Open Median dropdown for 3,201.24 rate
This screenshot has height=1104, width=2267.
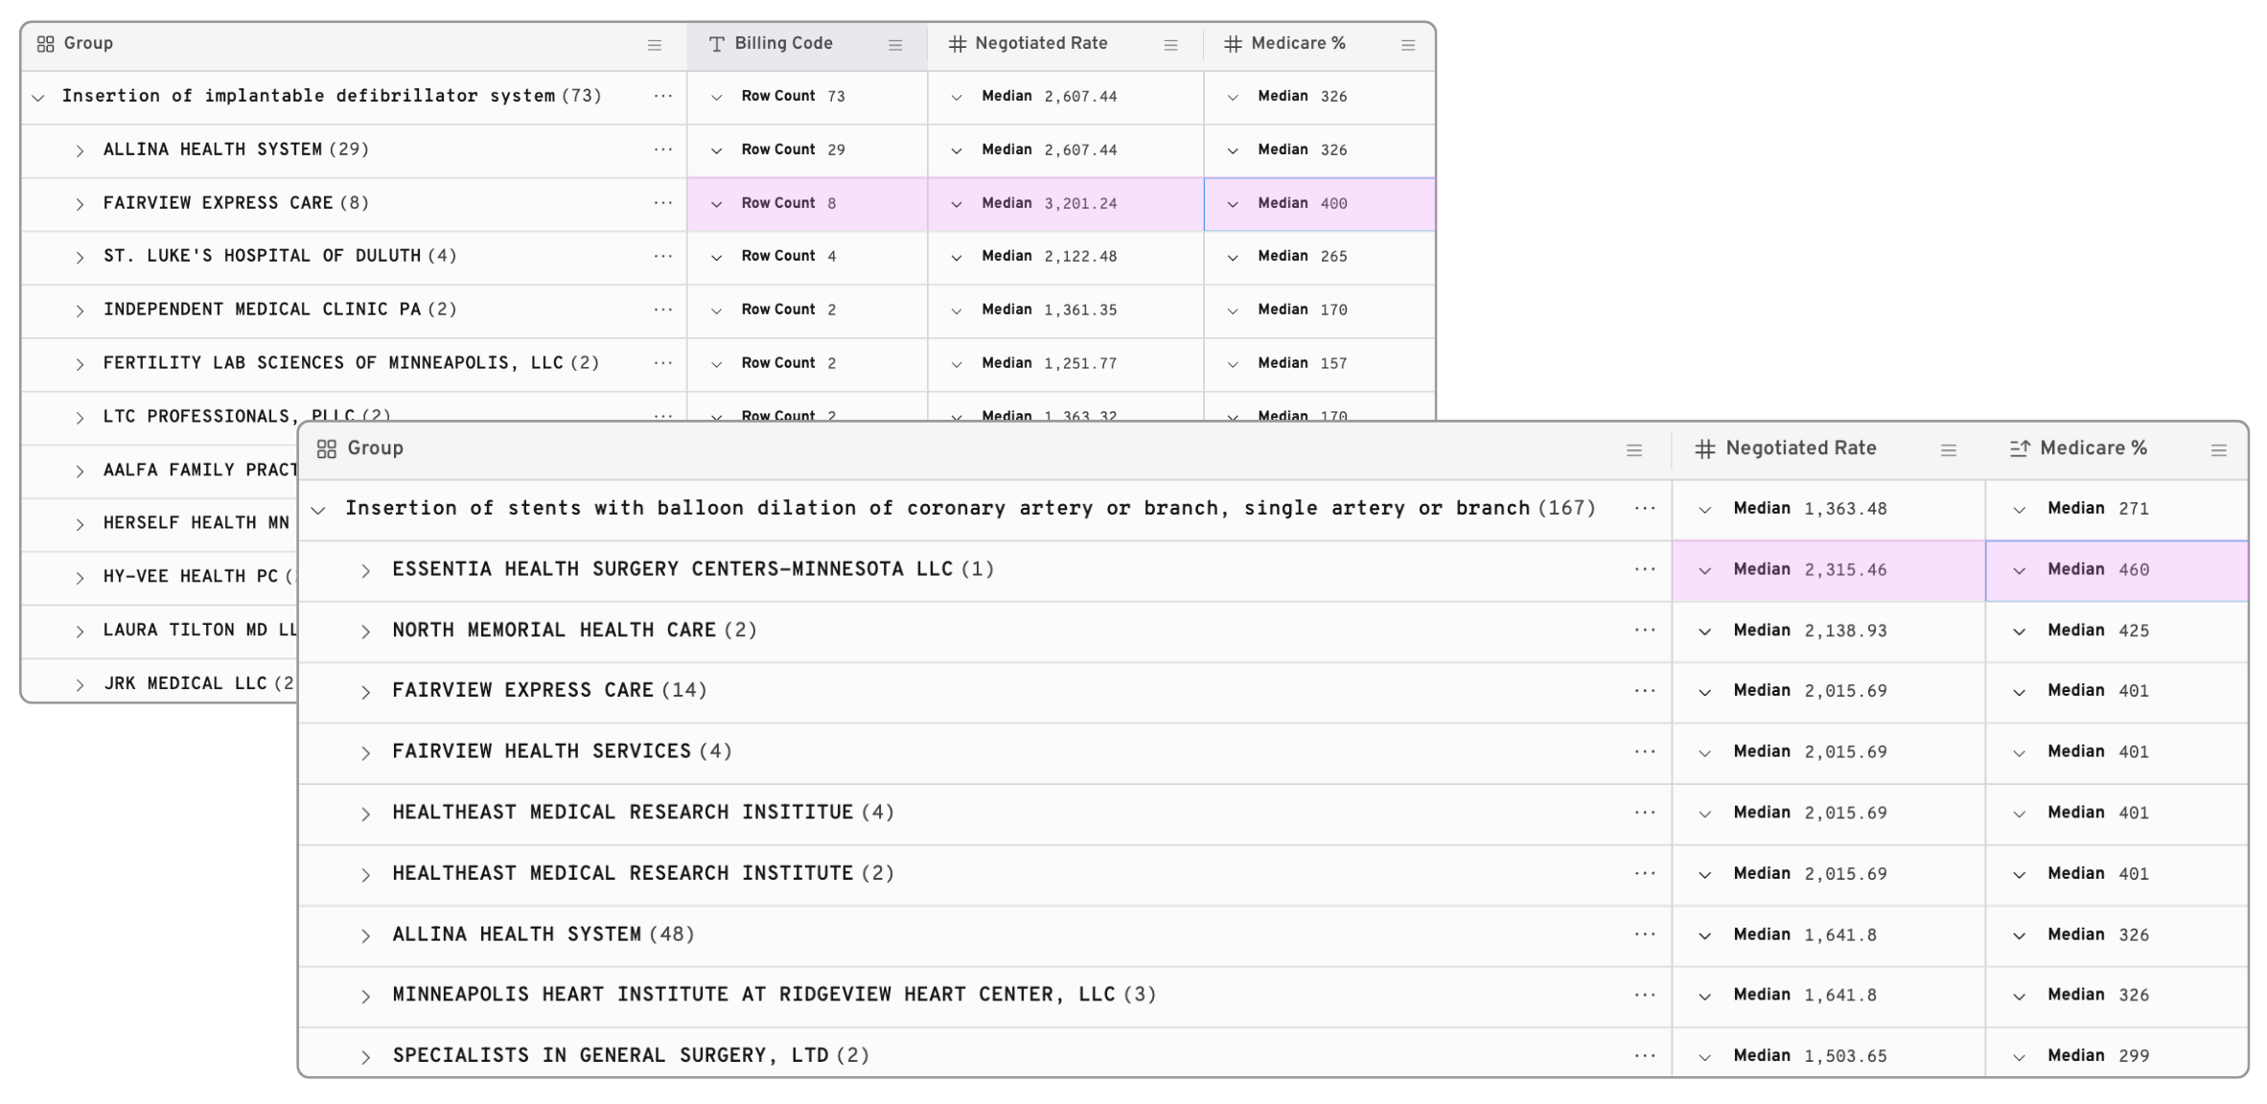[x=957, y=204]
